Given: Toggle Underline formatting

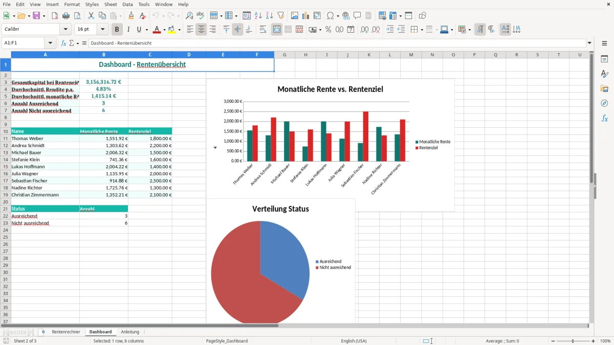Looking at the screenshot, I should pyautogui.click(x=139, y=30).
